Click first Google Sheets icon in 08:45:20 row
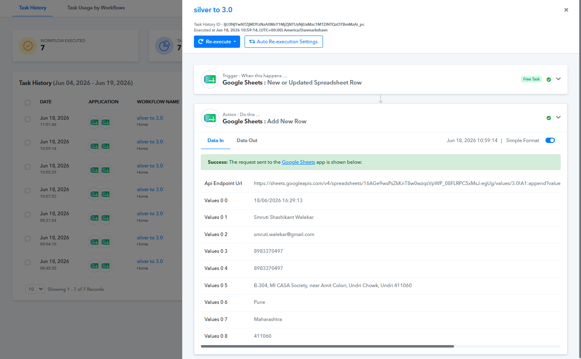Image resolution: width=581 pixels, height=359 pixels. (x=94, y=266)
